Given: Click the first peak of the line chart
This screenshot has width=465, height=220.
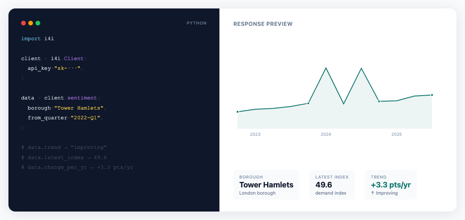Looking at the screenshot, I should (x=326, y=68).
